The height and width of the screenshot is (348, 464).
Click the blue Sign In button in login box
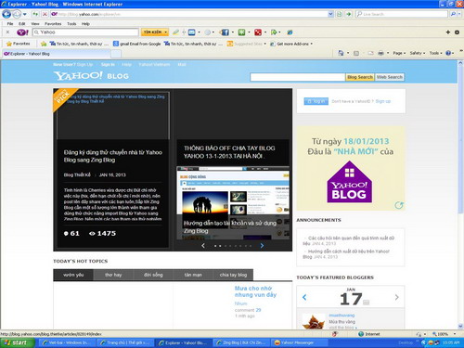click(316, 101)
